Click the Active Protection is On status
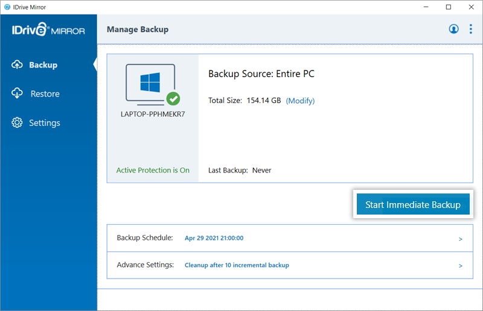Viewport: 483px width, 311px height. (153, 171)
